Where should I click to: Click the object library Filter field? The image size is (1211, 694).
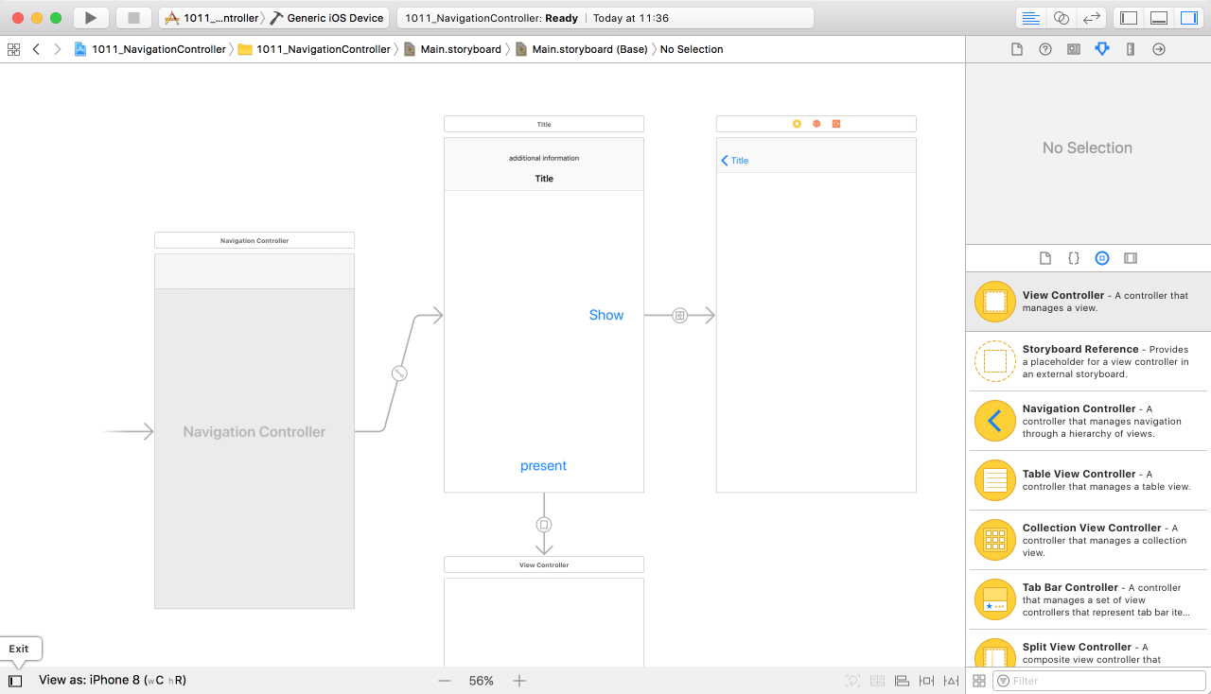pos(1101,681)
